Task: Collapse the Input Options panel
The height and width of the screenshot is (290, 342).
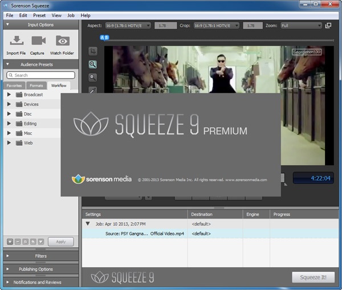Action: 7,24
